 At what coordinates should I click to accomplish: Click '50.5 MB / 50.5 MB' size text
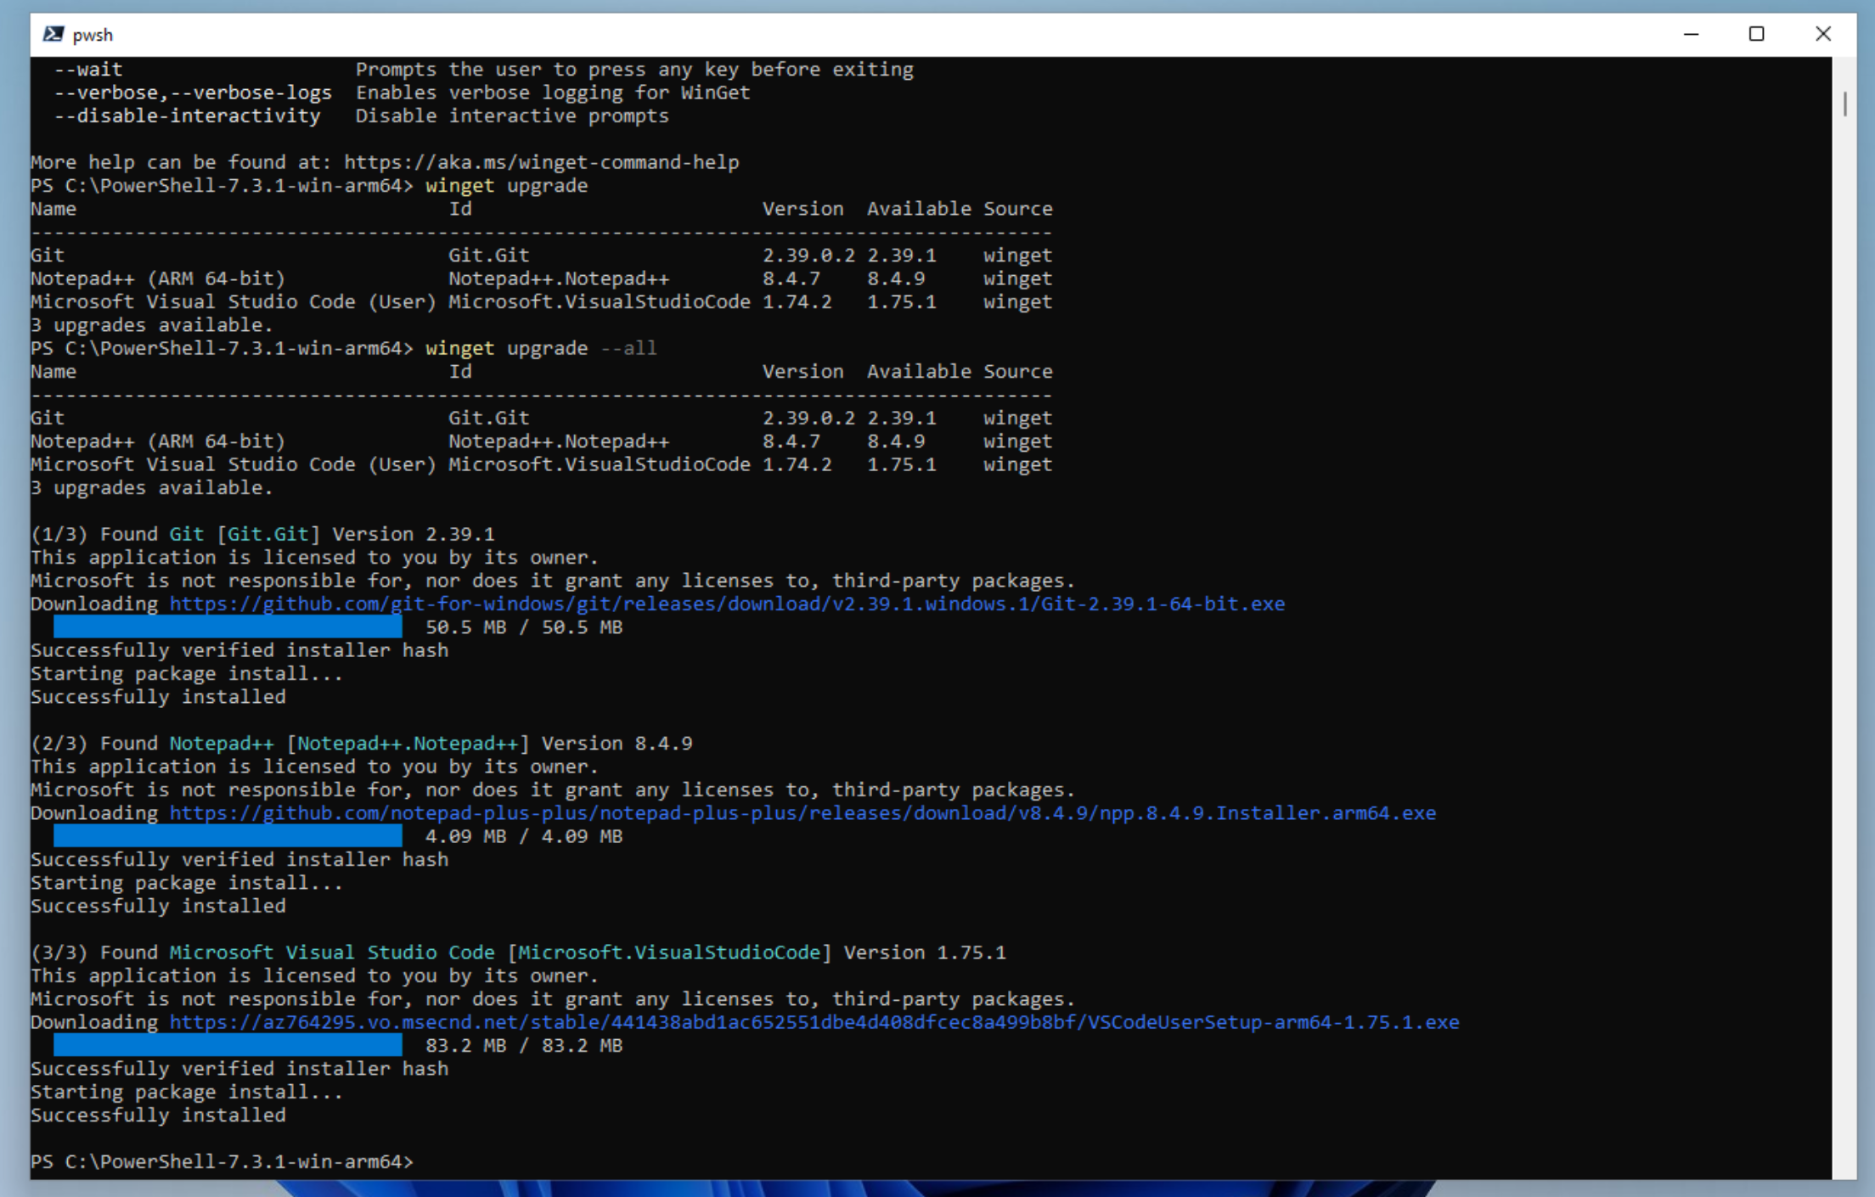pyautogui.click(x=524, y=627)
